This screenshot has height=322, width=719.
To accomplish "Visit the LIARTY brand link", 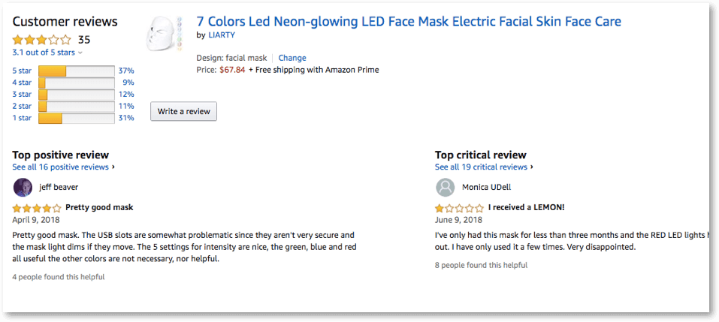I will (x=221, y=35).
